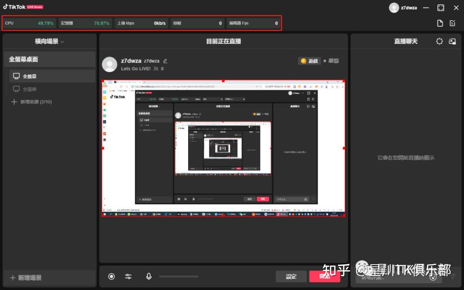Click the z7dwza account avatar in title bar
Image resolution: width=464 pixels, height=290 pixels.
[x=394, y=8]
